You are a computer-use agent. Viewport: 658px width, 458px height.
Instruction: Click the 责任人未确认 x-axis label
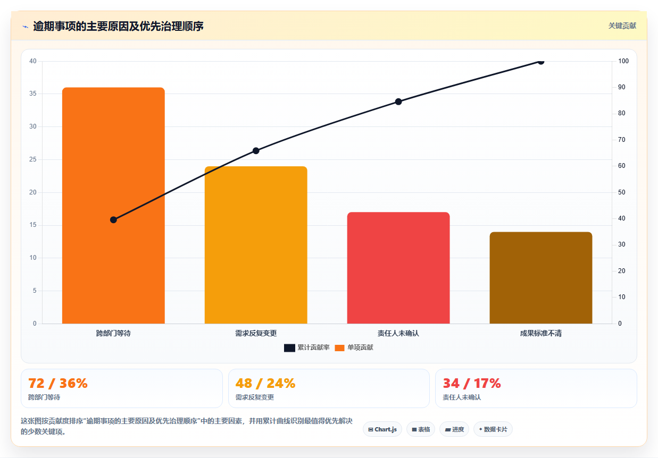398,334
